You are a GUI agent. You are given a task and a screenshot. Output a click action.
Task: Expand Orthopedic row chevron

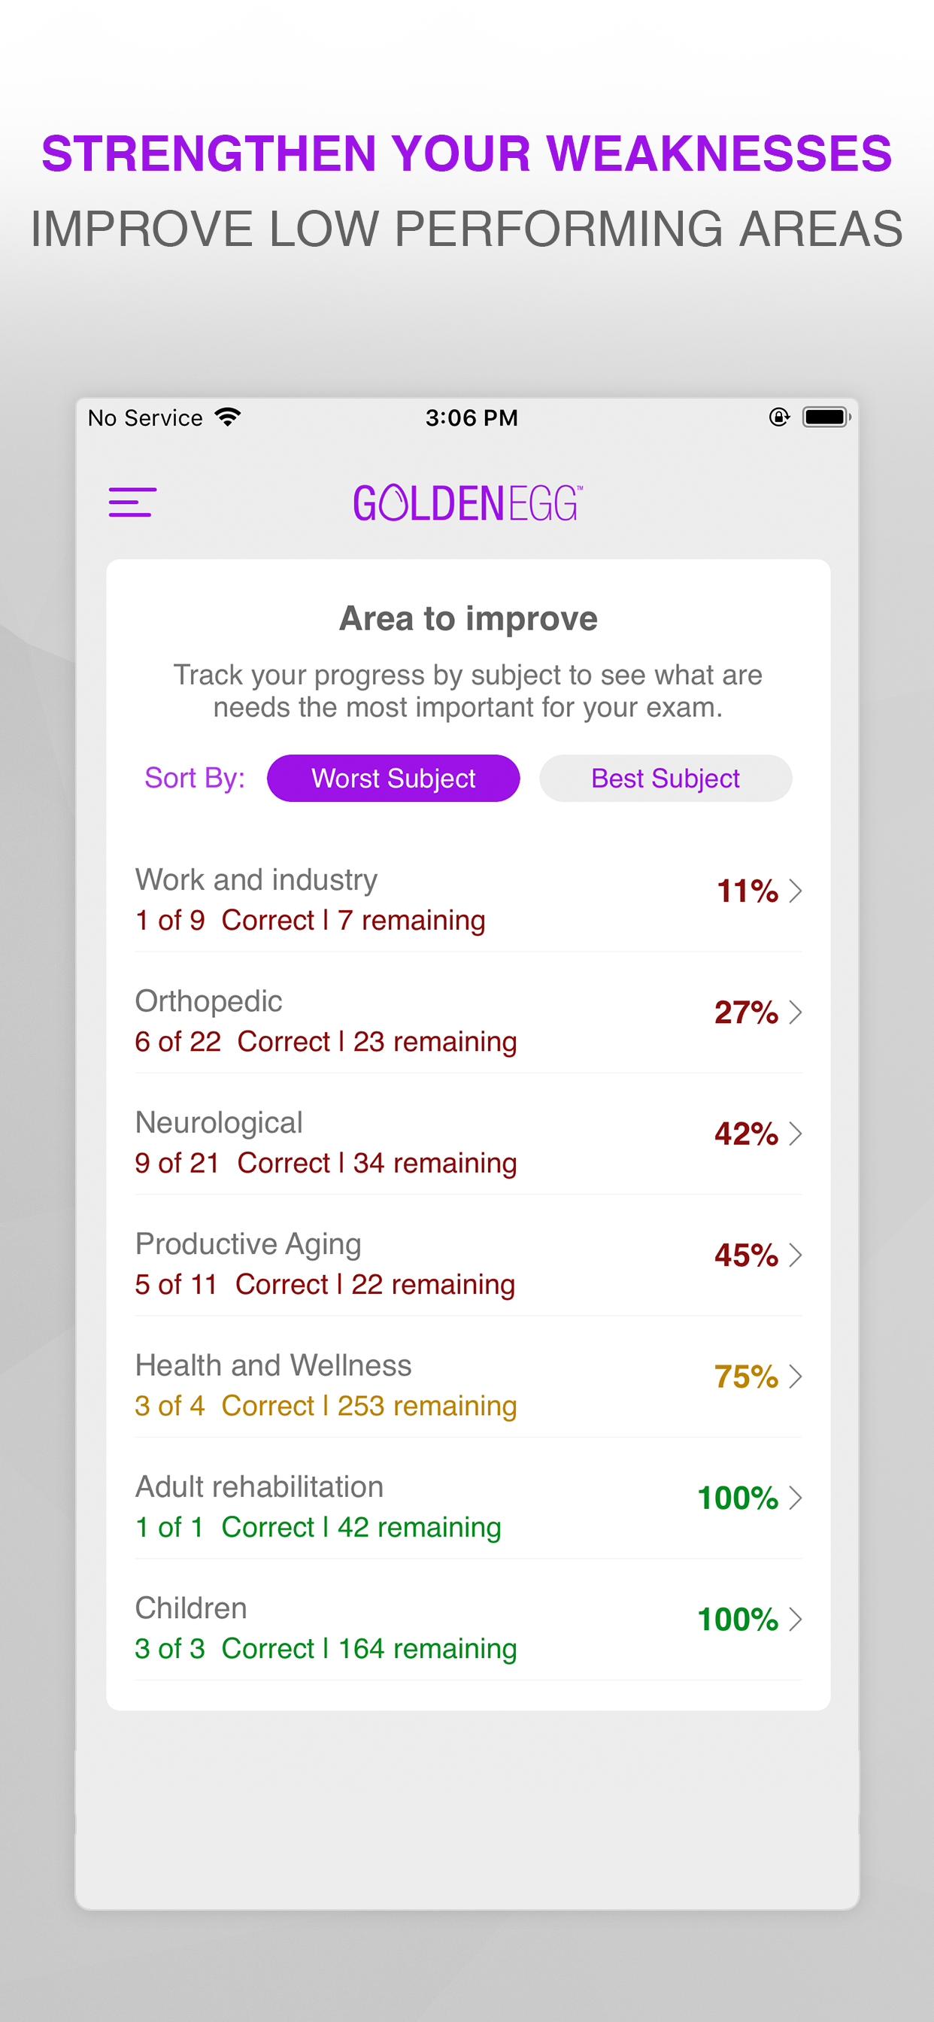[x=795, y=1013]
